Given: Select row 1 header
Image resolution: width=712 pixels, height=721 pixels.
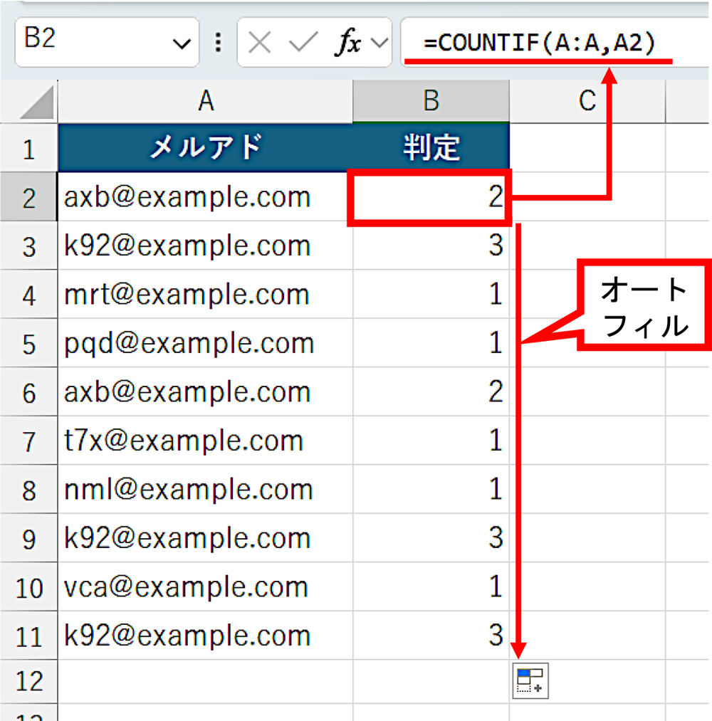Looking at the screenshot, I should click(x=28, y=147).
